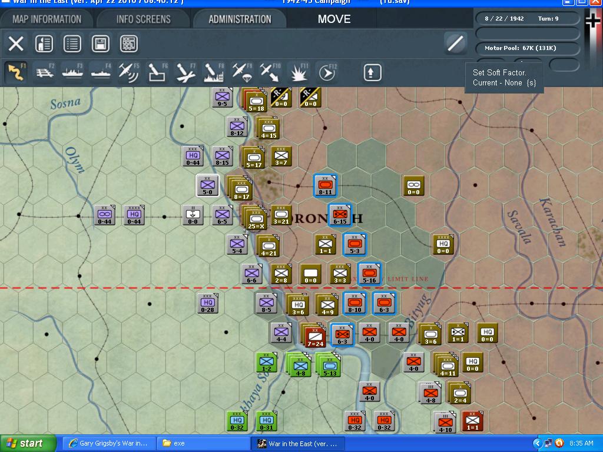The image size is (603, 452).
Task: Select the gray 8-12 infantry unit
Action: click(237, 127)
